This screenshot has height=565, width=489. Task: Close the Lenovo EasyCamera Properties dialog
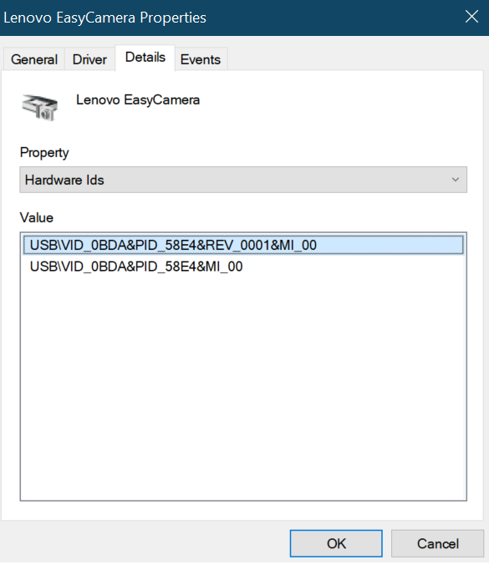click(x=471, y=17)
